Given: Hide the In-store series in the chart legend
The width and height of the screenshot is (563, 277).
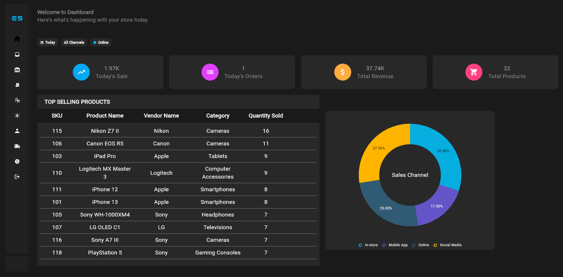Looking at the screenshot, I should [368, 245].
